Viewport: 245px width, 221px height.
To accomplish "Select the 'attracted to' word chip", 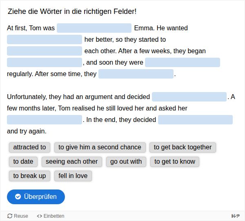I will click(x=29, y=147).
